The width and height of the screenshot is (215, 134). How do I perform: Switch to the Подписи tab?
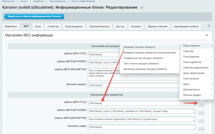[x=136, y=26]
